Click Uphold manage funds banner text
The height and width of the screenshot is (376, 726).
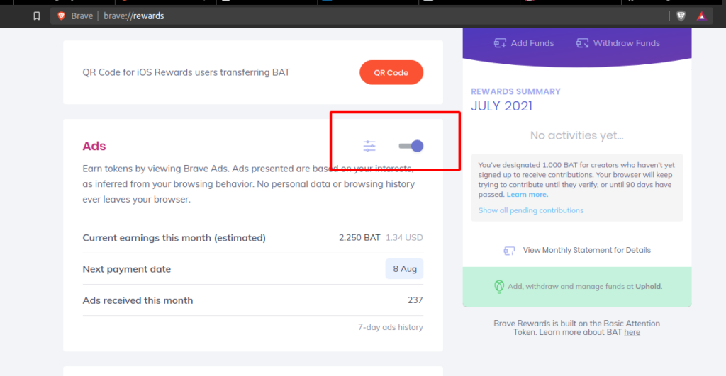[x=585, y=286]
